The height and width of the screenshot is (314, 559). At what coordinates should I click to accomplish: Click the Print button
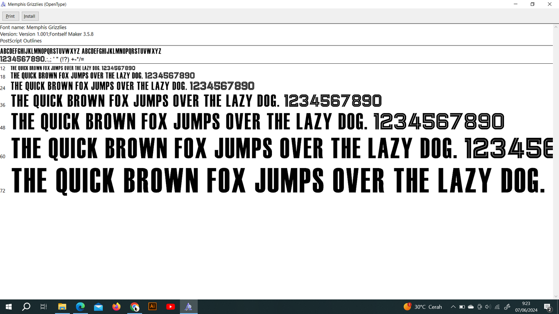10,16
